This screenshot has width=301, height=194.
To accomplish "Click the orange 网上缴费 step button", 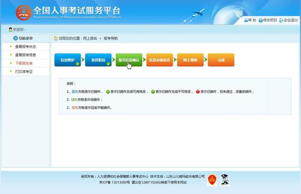I will pyautogui.click(x=191, y=60).
